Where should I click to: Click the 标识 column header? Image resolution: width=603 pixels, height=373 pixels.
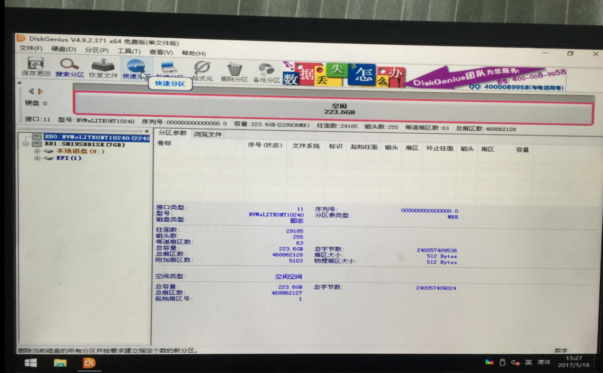point(335,146)
